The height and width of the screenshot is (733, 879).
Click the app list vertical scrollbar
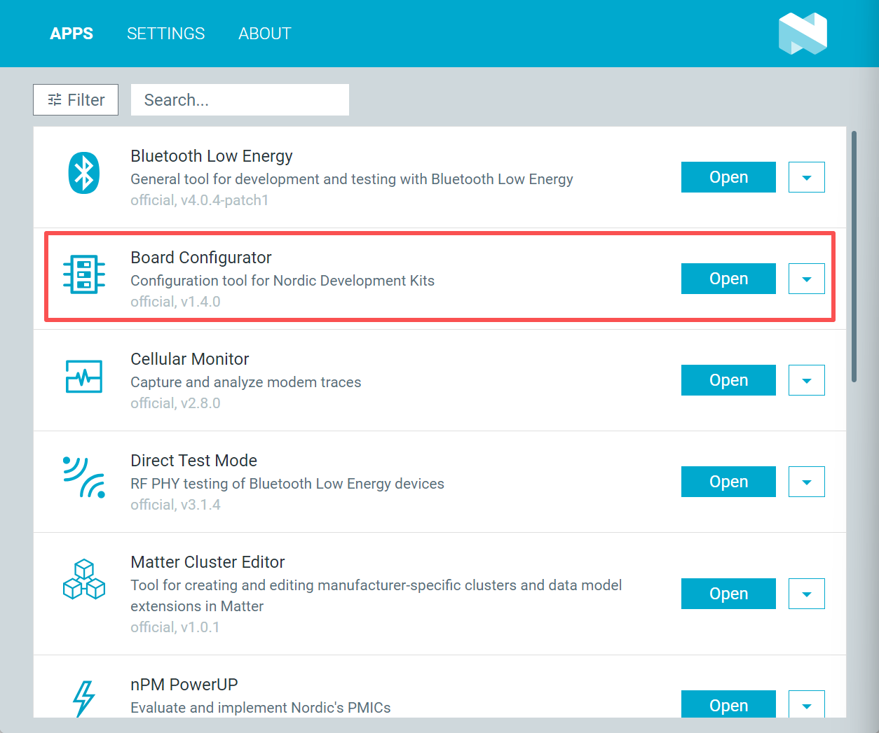pyautogui.click(x=854, y=256)
